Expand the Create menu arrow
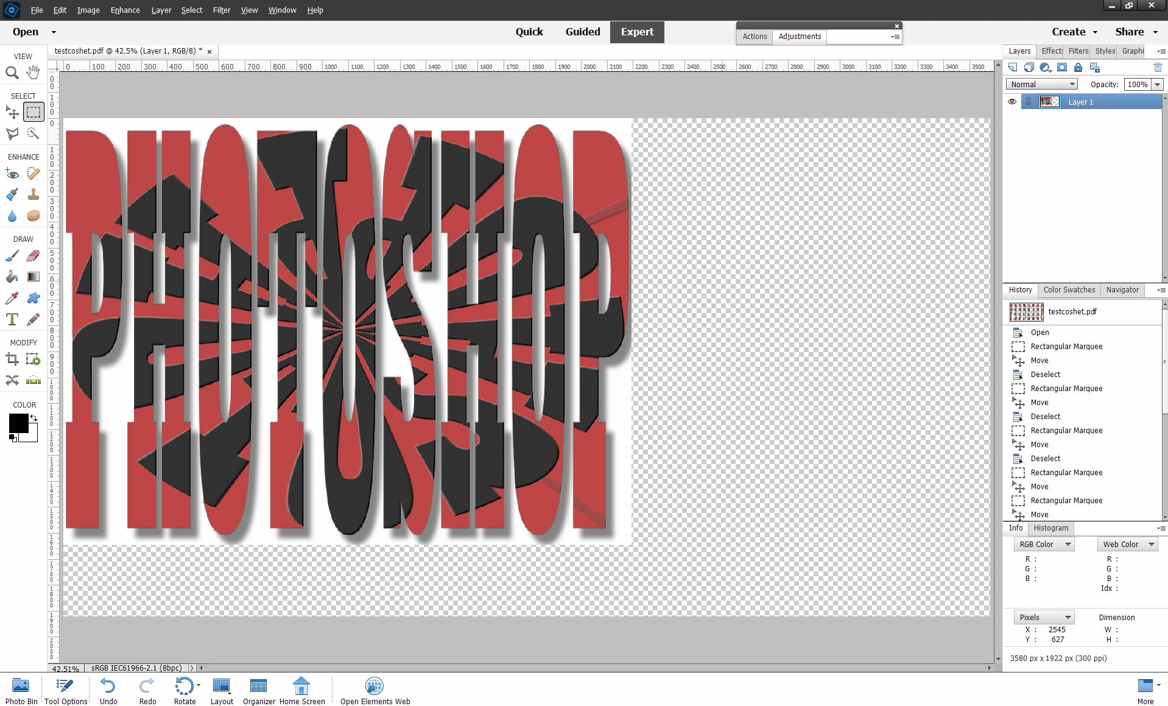 [1095, 32]
